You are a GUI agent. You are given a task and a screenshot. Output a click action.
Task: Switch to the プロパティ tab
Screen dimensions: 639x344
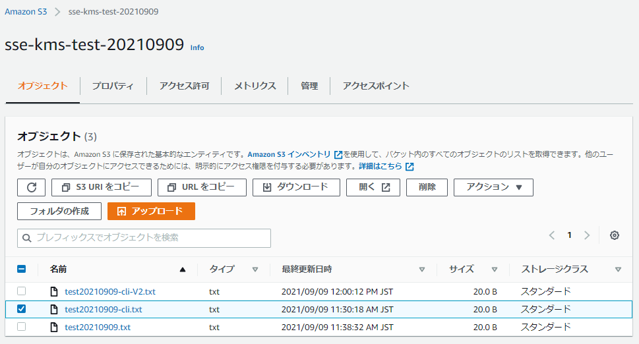coord(113,86)
